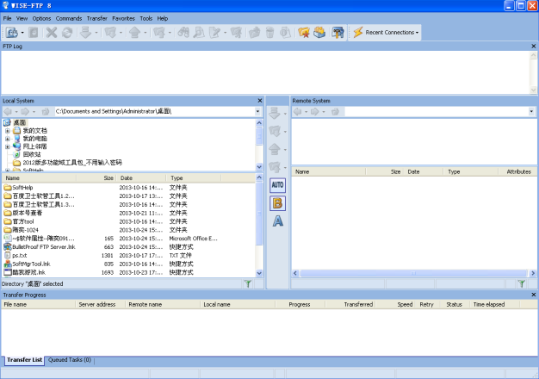This screenshot has height=379, width=539.
Task: Open the remote path address dropdown
Action: [530, 111]
